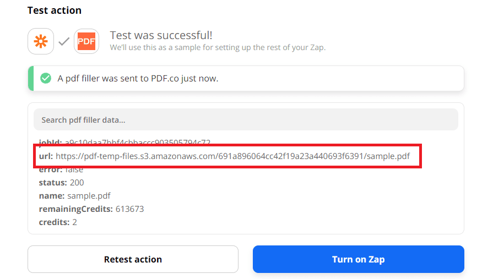Image resolution: width=493 pixels, height=279 pixels.
Task: Select the credits: 2 row
Action: (x=58, y=222)
